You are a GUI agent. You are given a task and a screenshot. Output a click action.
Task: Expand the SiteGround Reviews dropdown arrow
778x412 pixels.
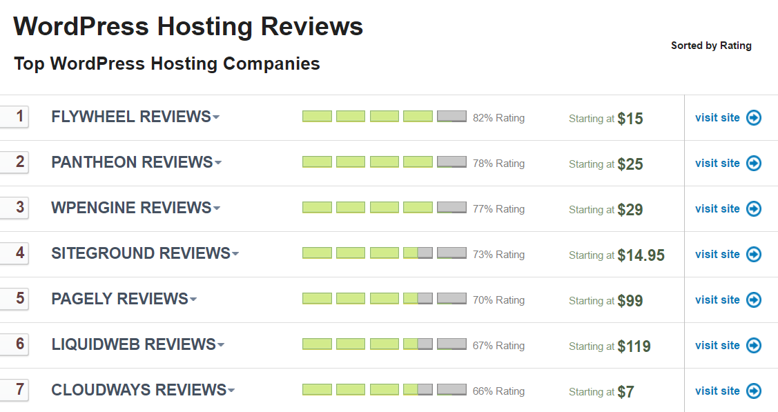(x=235, y=255)
